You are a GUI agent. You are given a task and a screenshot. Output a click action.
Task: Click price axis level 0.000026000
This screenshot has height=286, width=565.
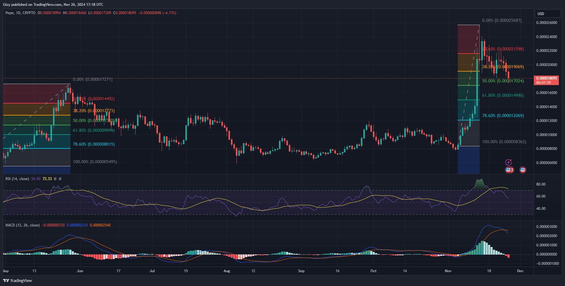tap(547, 23)
